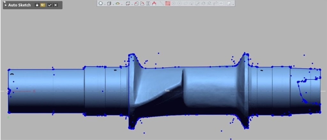327x140 pixels.
Task: Click the pin icon above Auto Sketch
Action: (4, 2)
